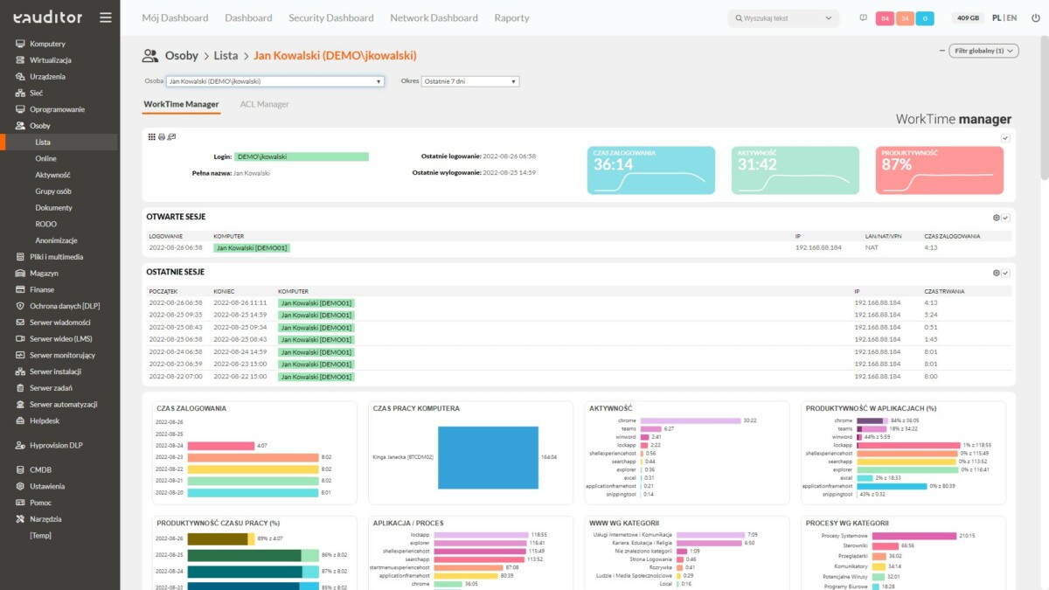This screenshot has width=1049, height=590.
Task: Open the Helpdesk section in the sidebar
Action: (44, 420)
